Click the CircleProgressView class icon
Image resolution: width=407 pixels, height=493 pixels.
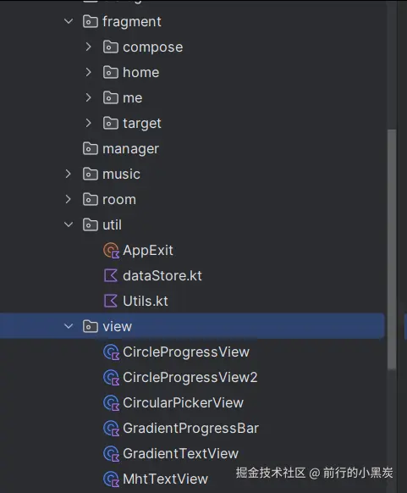pyautogui.click(x=111, y=352)
